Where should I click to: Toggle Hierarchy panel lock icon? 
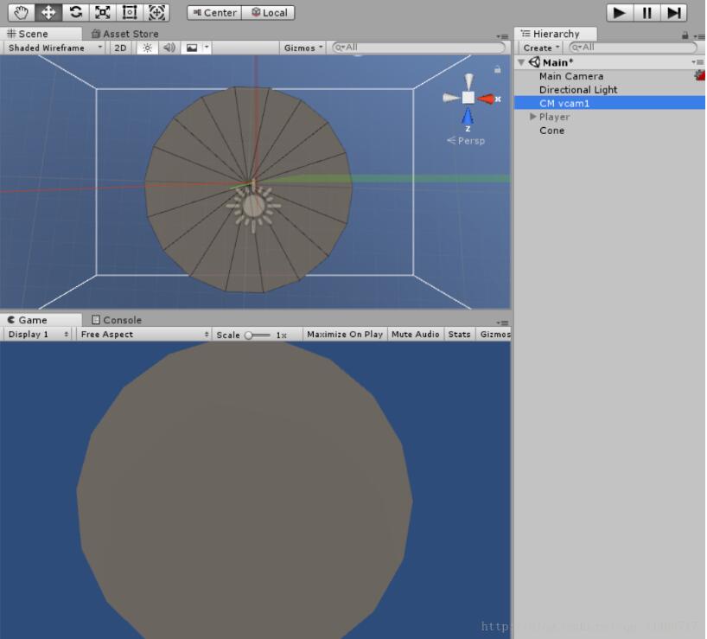click(x=685, y=35)
